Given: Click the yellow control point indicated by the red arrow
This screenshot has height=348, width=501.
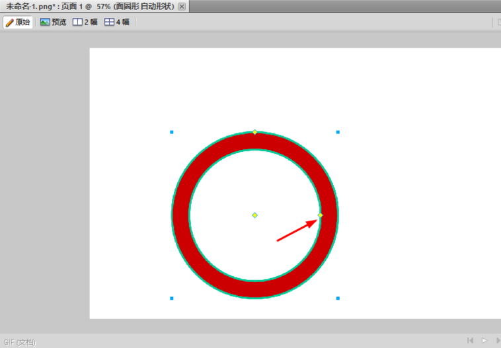Looking at the screenshot, I should point(320,215).
